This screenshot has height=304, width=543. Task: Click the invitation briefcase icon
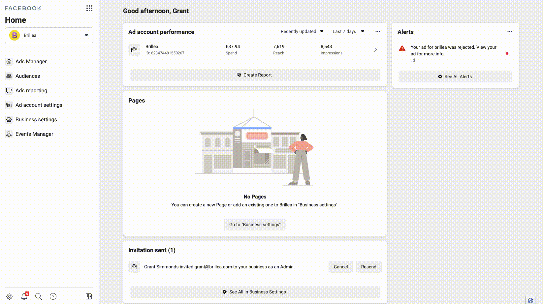click(134, 267)
